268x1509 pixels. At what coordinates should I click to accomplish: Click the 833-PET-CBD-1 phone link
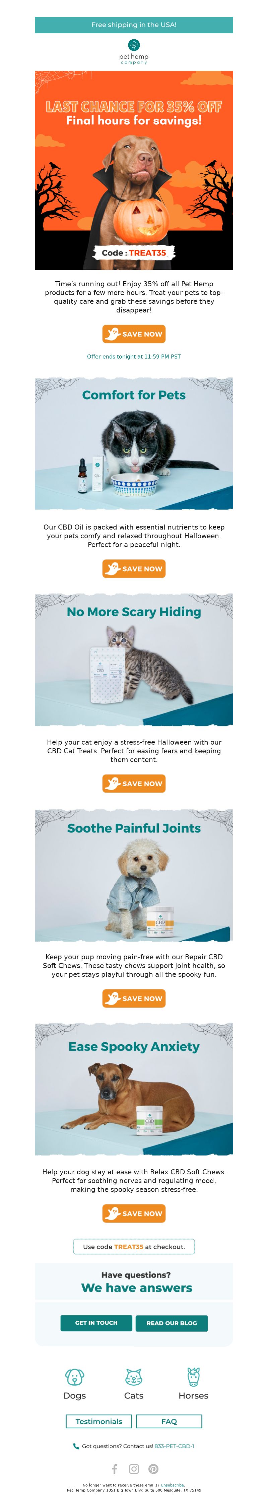pyautogui.click(x=174, y=1446)
